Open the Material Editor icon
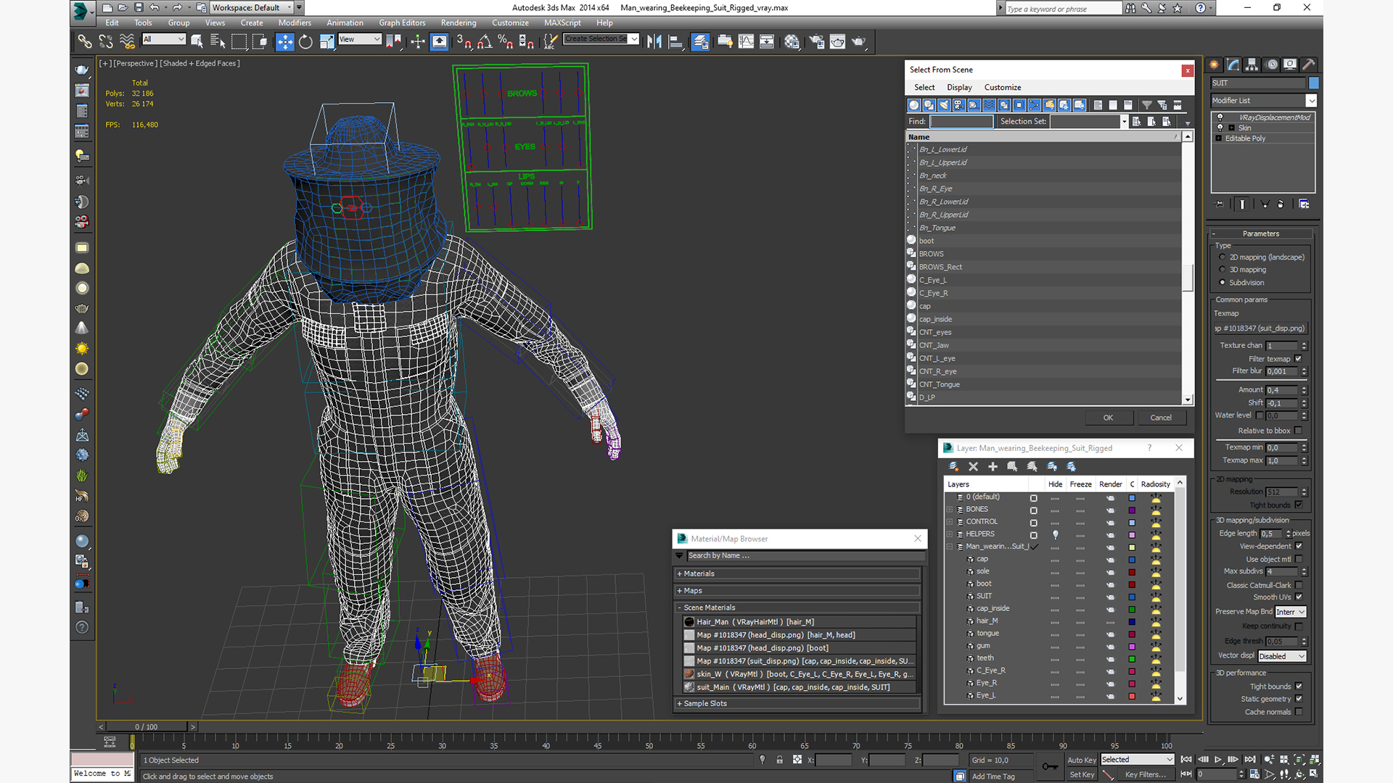 pos(792,42)
